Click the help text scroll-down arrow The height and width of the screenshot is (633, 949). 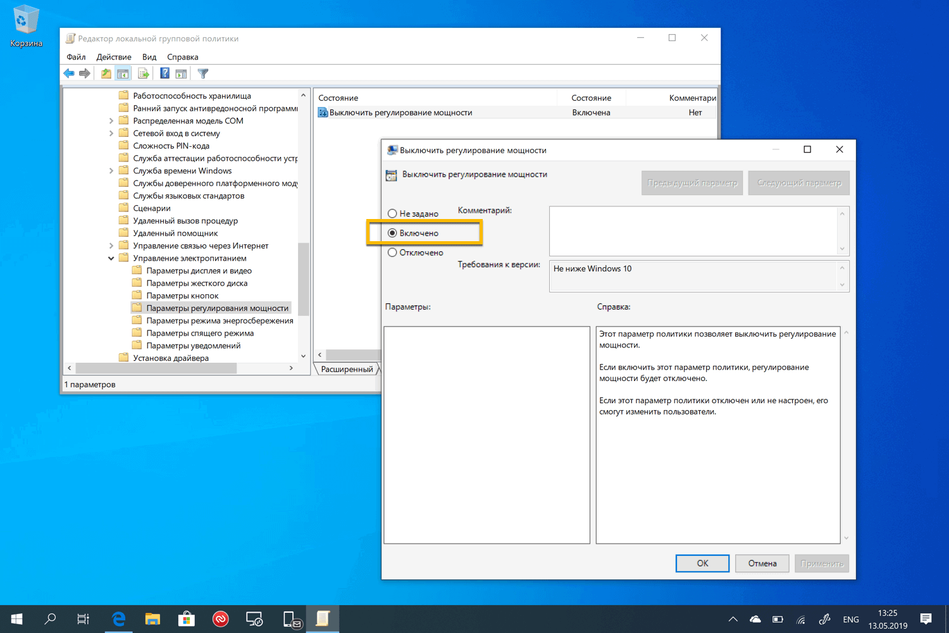tap(846, 538)
